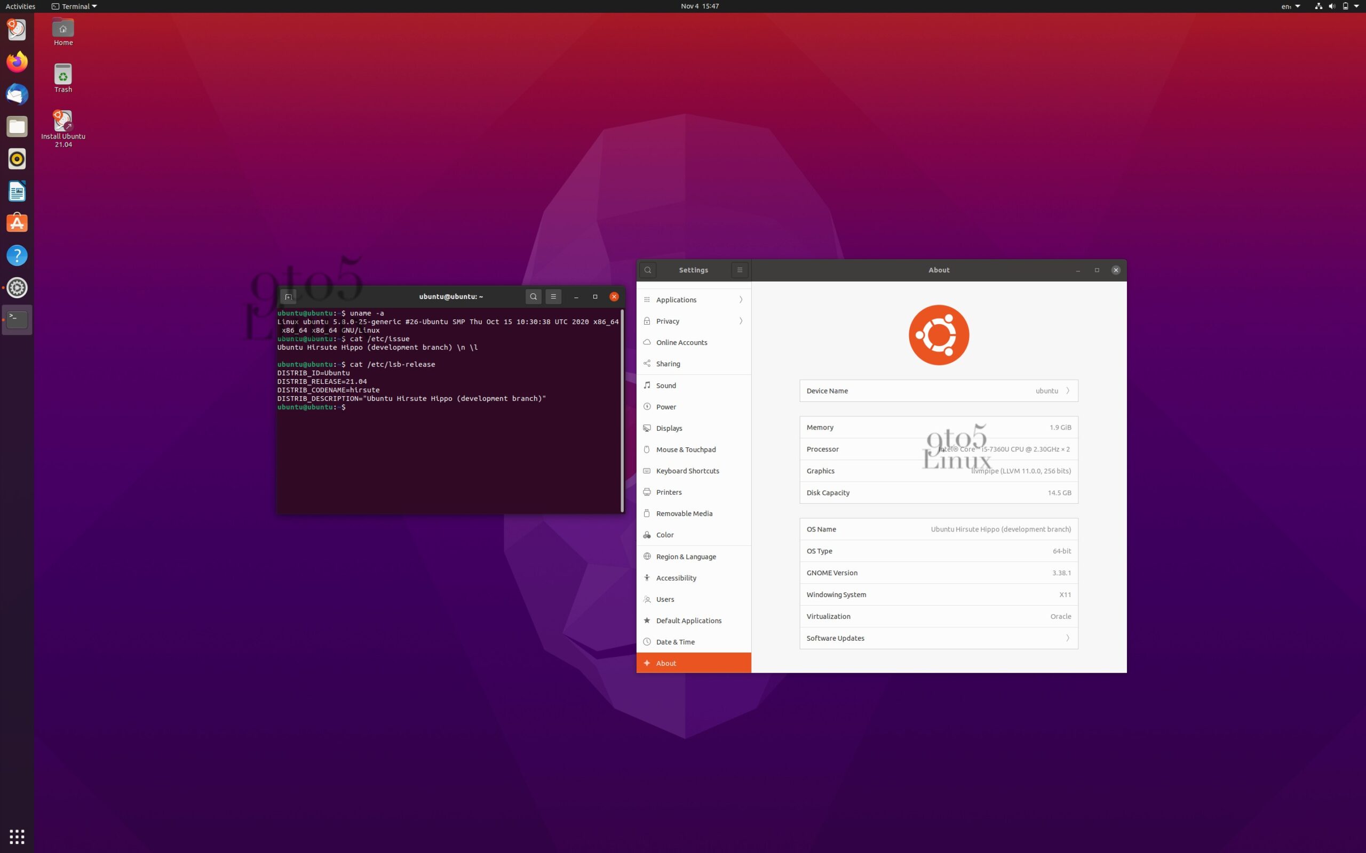Viewport: 1366px width, 853px height.
Task: Click terminal vertical scrollbar
Action: pos(622,410)
